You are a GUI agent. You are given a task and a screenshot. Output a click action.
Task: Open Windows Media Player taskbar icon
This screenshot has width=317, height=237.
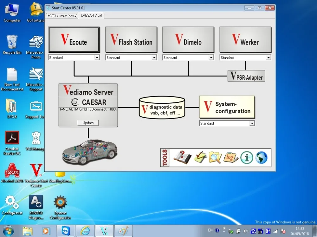click(x=46, y=231)
